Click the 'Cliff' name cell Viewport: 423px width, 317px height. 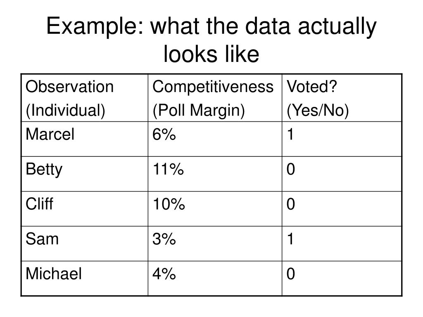(85, 209)
